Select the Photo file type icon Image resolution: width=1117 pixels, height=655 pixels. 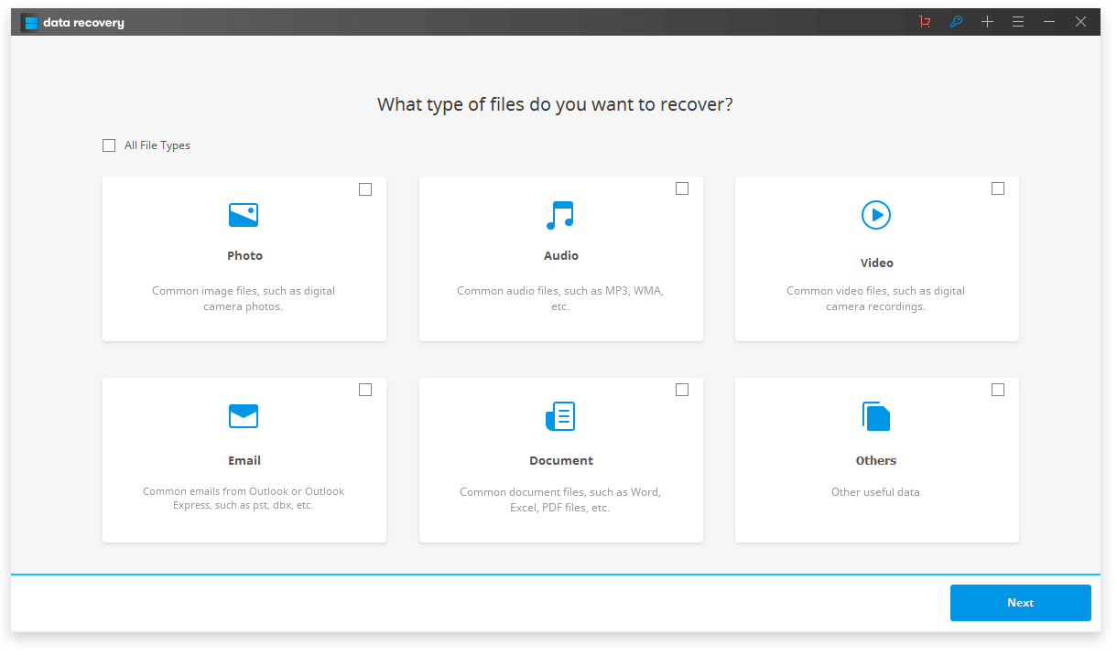click(x=244, y=216)
